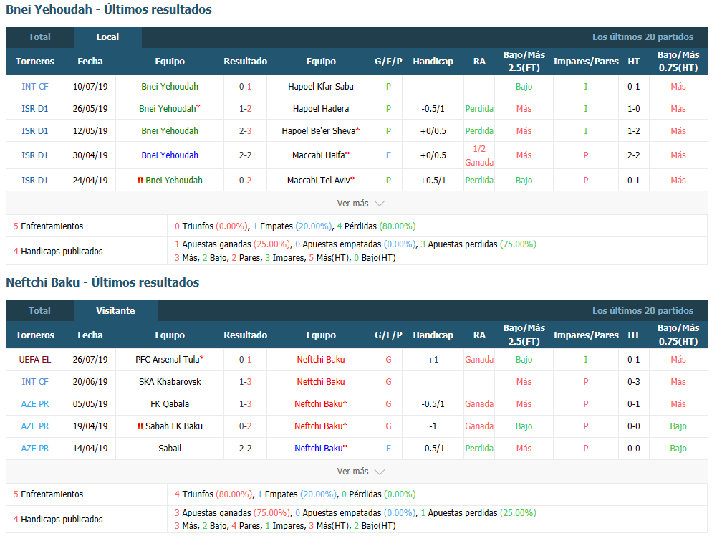Click Bnei Yehoudah - Últimos resultados heading

[x=109, y=9]
